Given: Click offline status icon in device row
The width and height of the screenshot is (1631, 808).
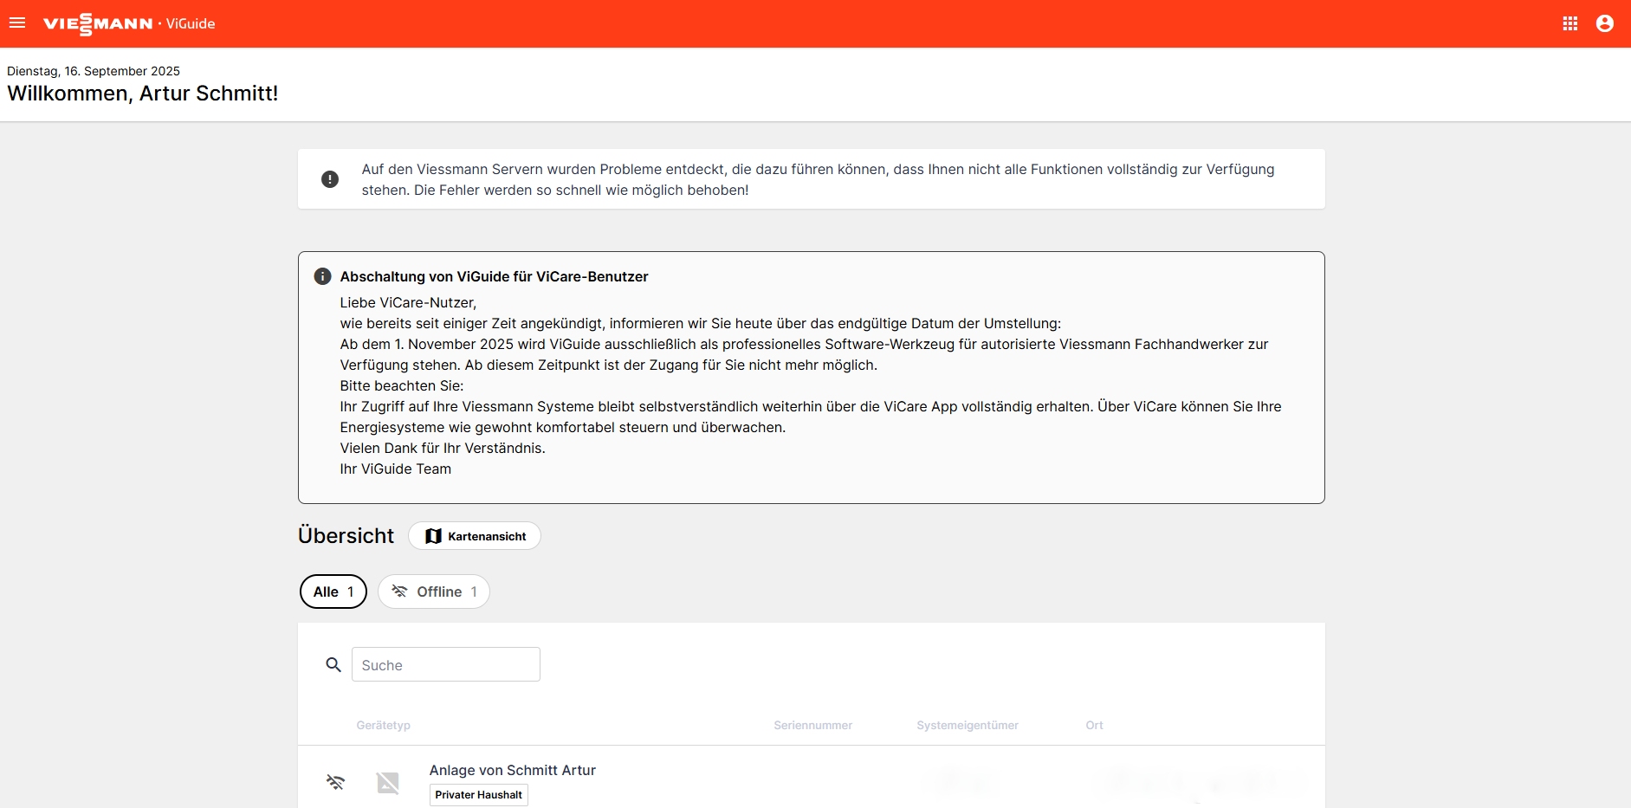Looking at the screenshot, I should (335, 783).
